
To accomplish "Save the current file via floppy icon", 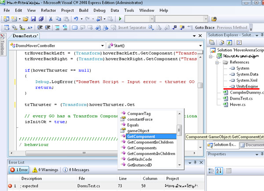I will point(33,19).
